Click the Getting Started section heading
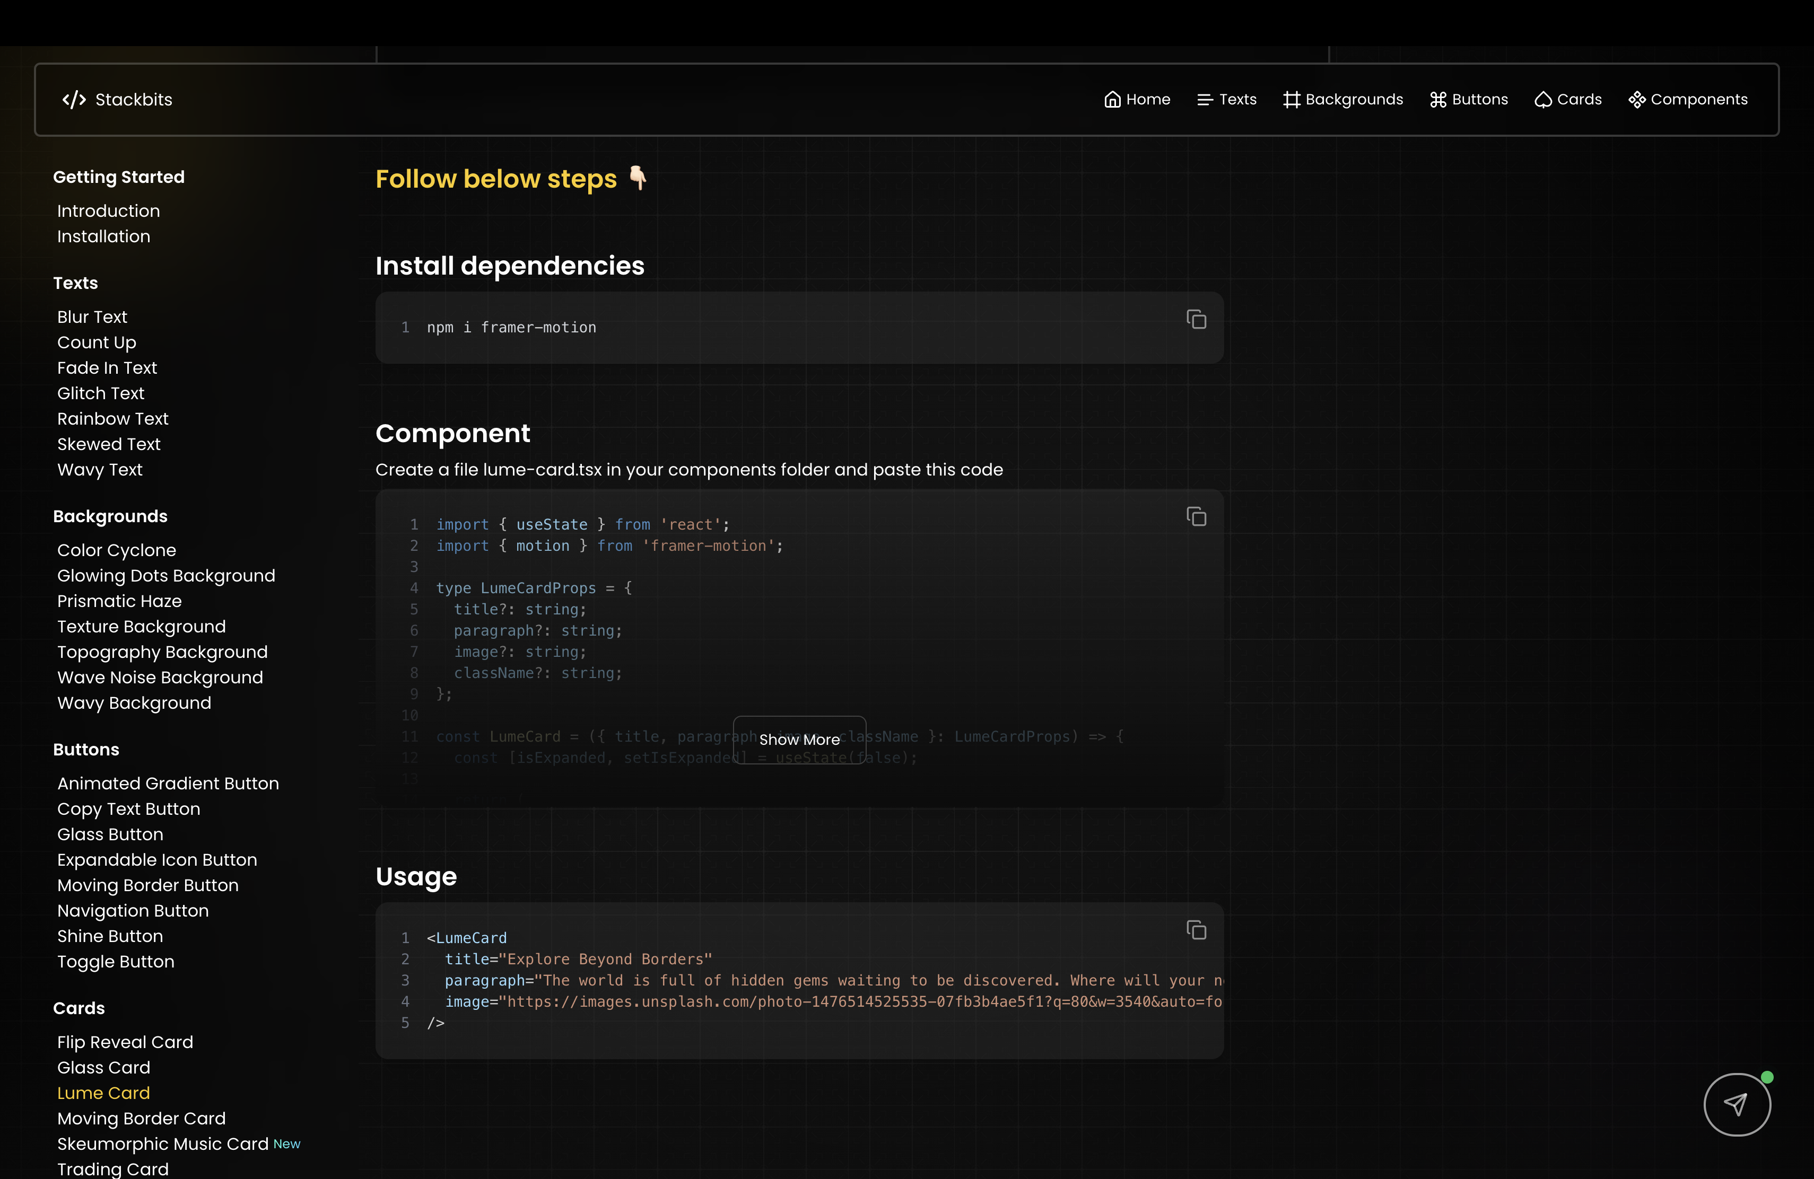 [119, 177]
